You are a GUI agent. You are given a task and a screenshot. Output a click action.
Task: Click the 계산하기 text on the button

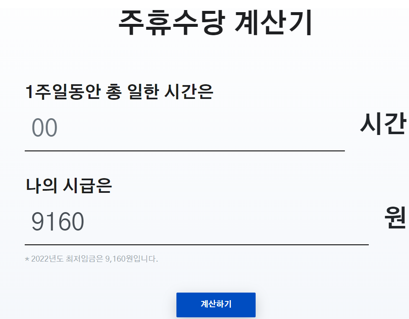(217, 304)
